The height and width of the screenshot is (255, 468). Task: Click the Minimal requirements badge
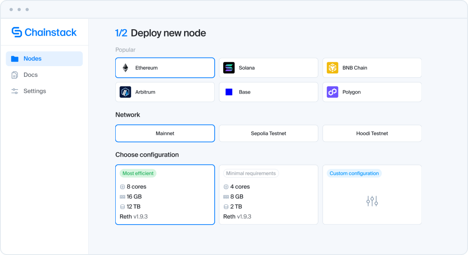(x=251, y=173)
